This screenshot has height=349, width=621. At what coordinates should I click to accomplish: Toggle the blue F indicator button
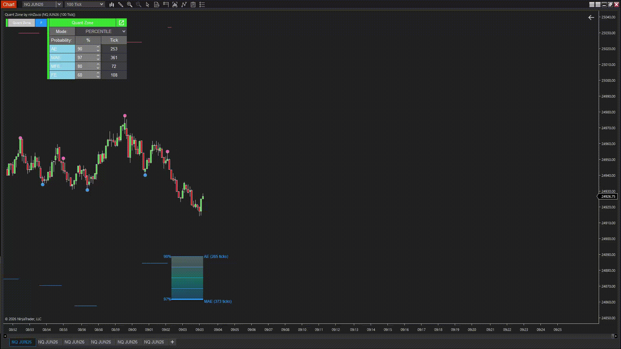(41, 23)
